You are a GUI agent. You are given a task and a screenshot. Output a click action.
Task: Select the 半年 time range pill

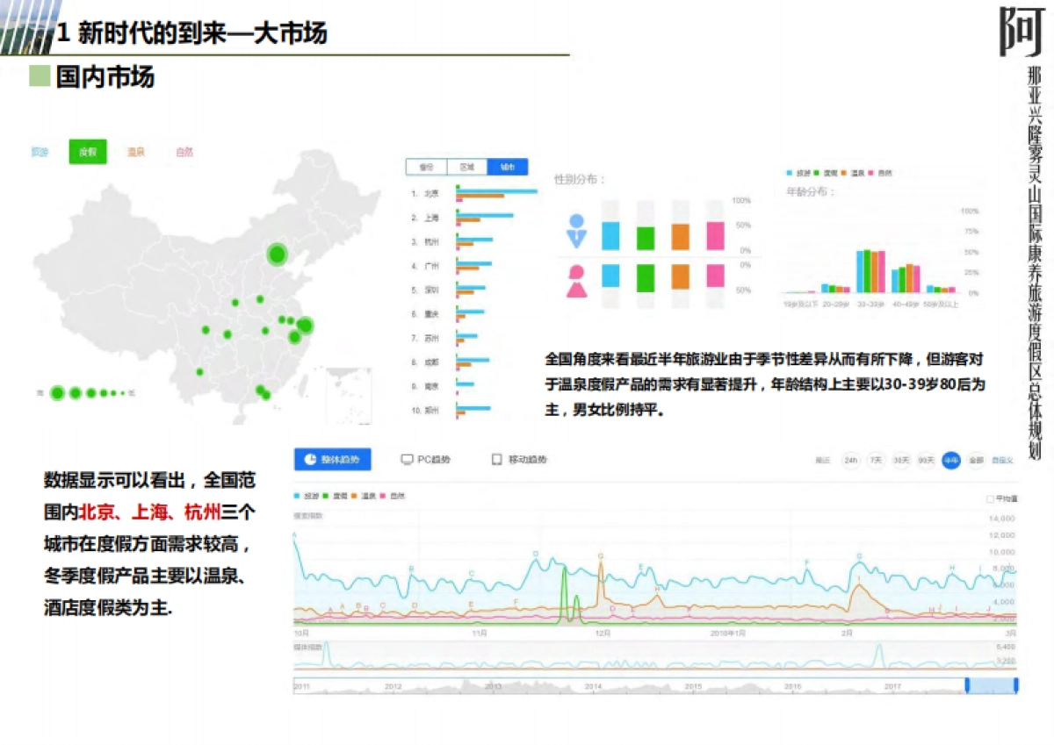[x=950, y=459]
